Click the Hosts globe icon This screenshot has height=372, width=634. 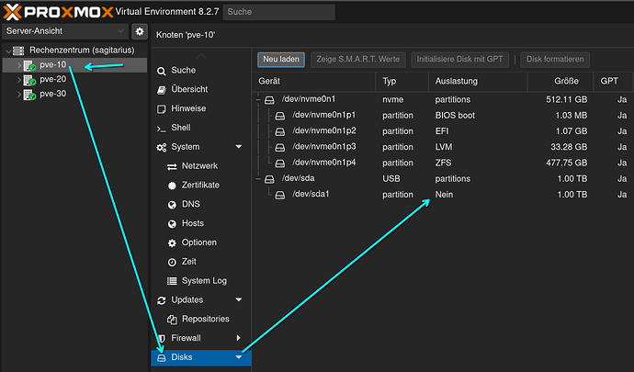172,223
